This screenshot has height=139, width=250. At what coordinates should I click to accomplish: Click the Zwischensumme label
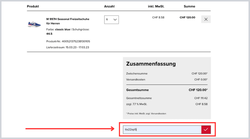tap(137, 73)
